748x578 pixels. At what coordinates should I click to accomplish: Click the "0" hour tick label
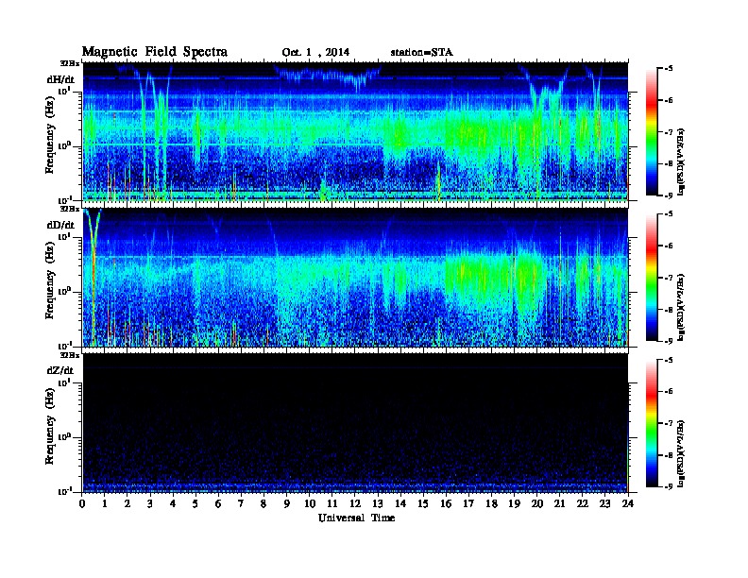(82, 504)
